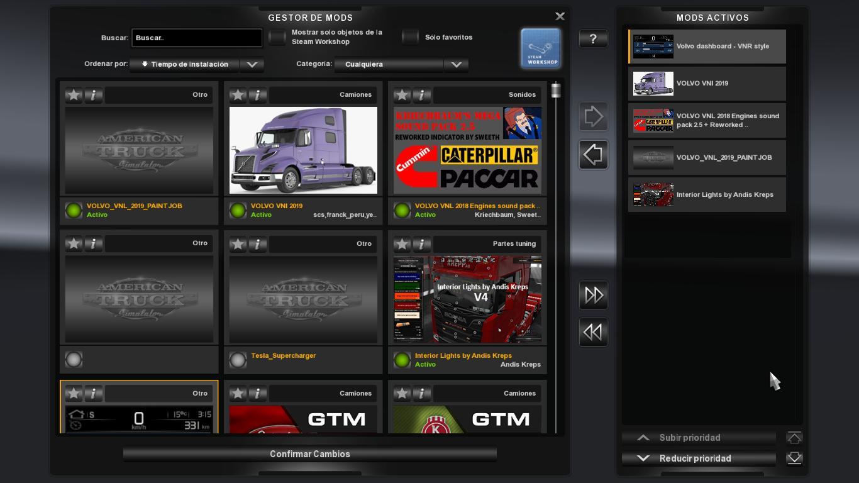The width and height of the screenshot is (859, 483).
Task: Select Volvo dashboard in active mods
Action: tap(707, 47)
